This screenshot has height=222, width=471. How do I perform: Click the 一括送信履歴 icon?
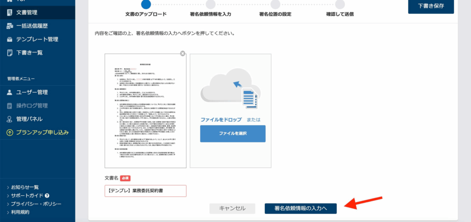10,26
